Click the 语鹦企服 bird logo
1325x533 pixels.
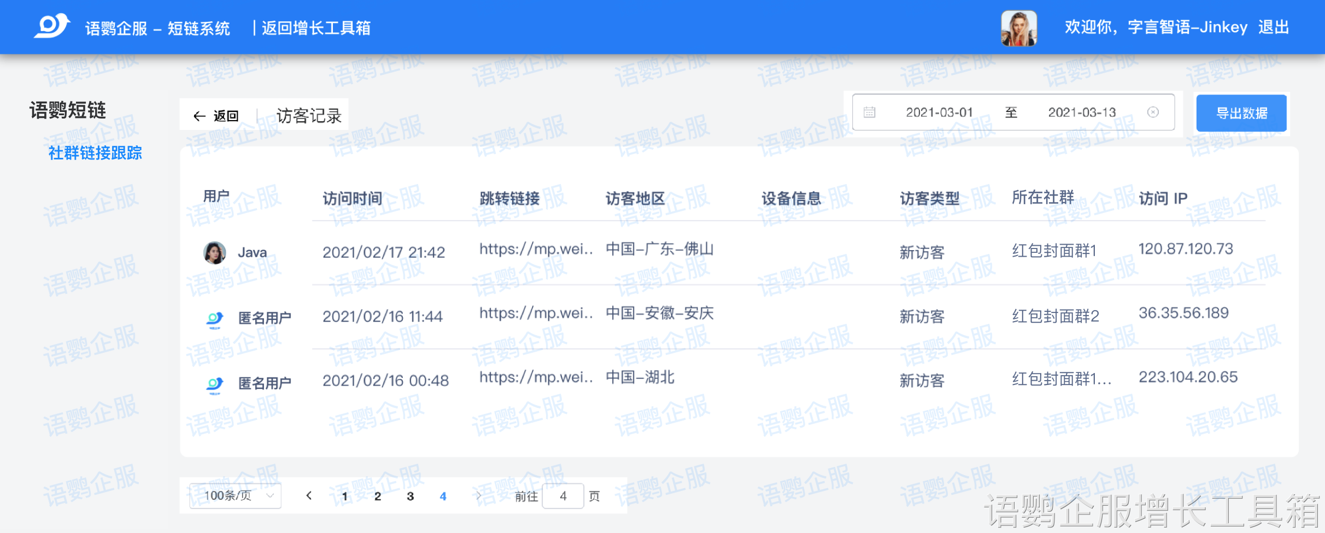tap(52, 26)
